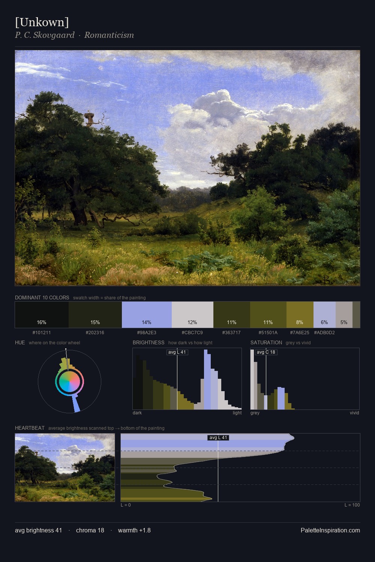The image size is (375, 562).
Task: Click the HUE section heading
Action: (x=20, y=342)
